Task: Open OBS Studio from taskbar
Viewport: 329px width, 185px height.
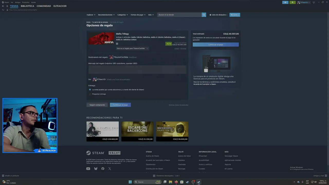Action: (x=193, y=182)
